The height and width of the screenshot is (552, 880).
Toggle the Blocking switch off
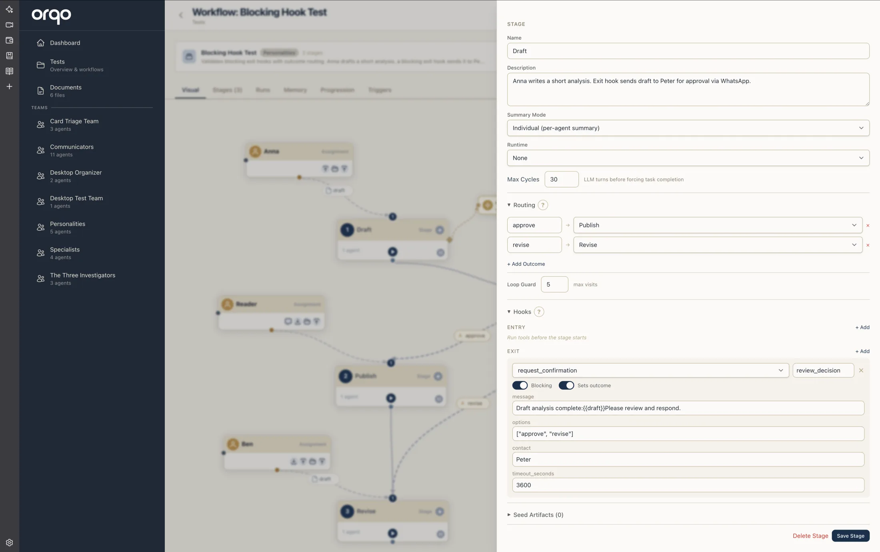[x=520, y=385]
